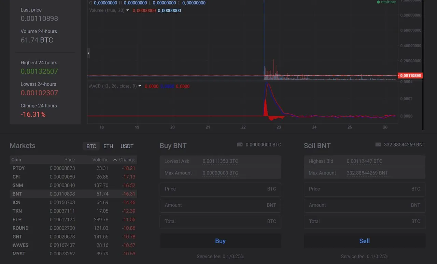Focus the Buy BNT Price field
This screenshot has height=264, width=437.
pyautogui.click(x=220, y=189)
